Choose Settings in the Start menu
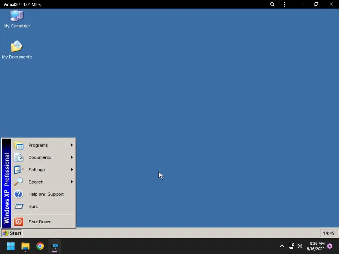339x254 pixels. point(43,170)
